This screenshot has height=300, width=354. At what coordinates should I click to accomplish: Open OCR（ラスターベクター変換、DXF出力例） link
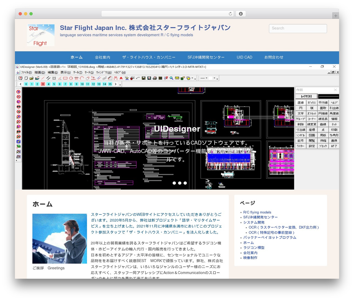click(x=284, y=227)
